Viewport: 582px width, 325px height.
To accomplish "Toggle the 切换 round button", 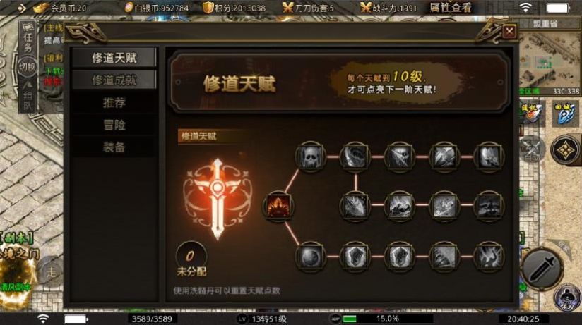I will click(x=28, y=67).
